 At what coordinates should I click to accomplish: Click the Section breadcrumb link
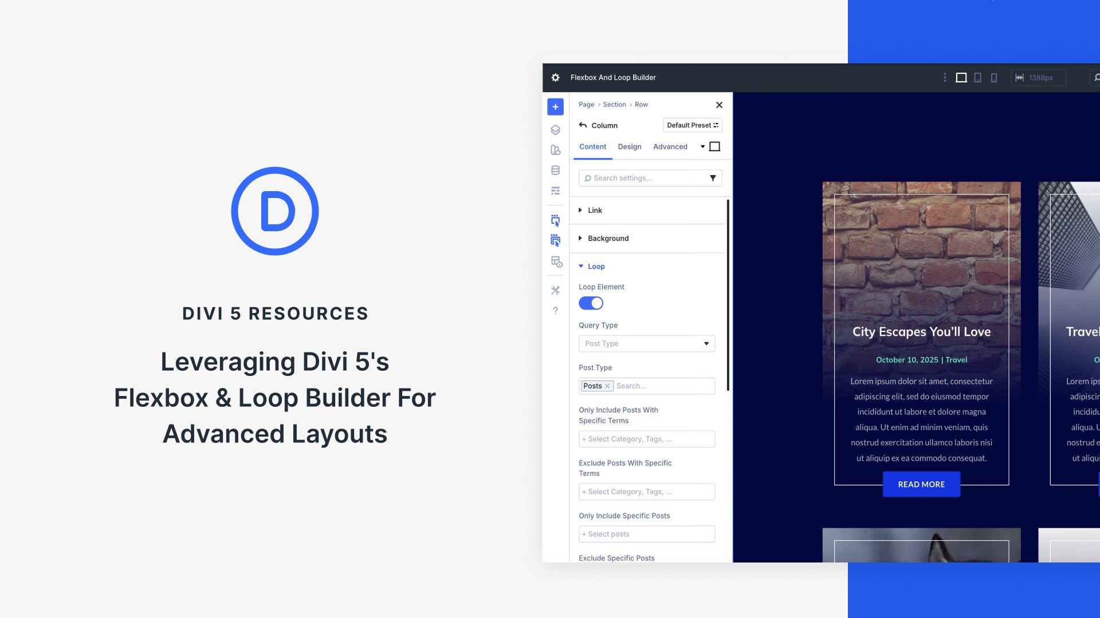coord(614,104)
